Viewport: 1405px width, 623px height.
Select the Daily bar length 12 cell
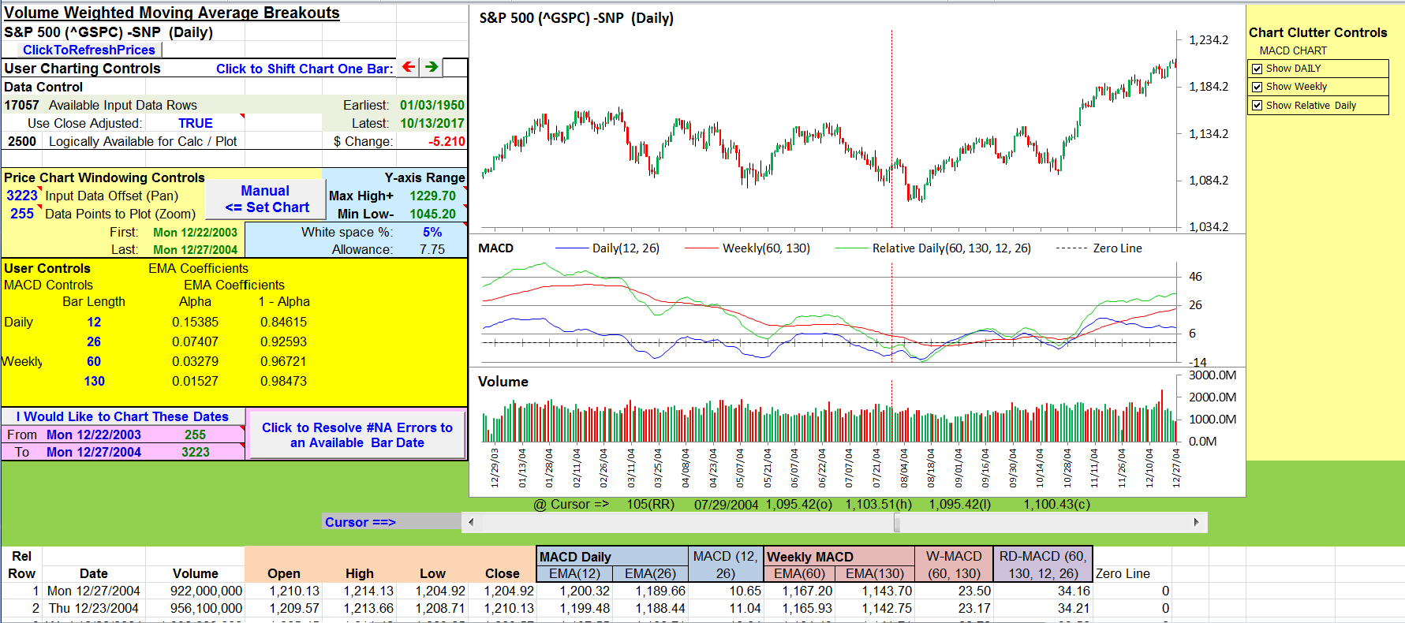pos(94,322)
